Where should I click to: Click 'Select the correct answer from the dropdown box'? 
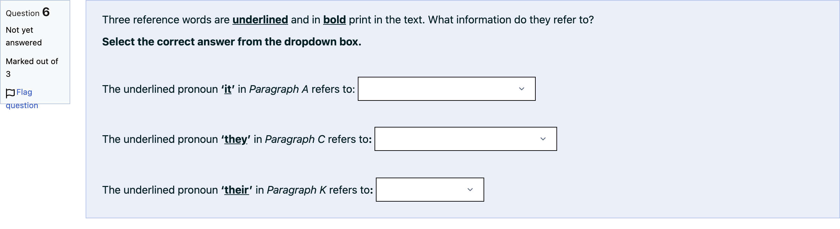231,42
